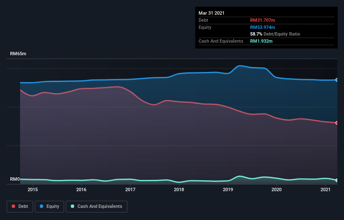Select the Cash endpoint marker at 2021

336,180
